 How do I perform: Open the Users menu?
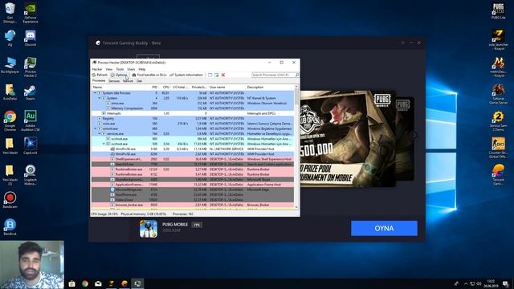coord(131,69)
